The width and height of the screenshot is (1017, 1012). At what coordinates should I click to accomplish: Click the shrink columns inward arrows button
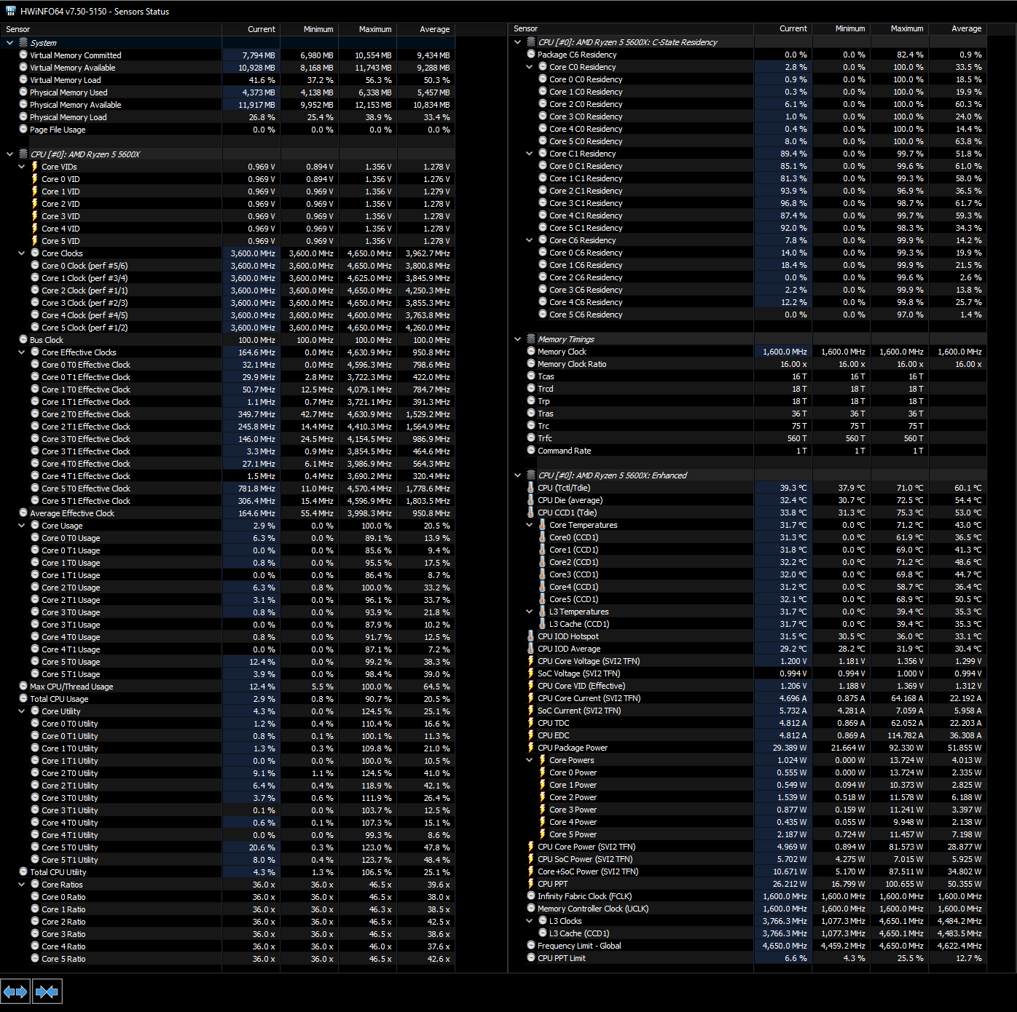(x=47, y=992)
